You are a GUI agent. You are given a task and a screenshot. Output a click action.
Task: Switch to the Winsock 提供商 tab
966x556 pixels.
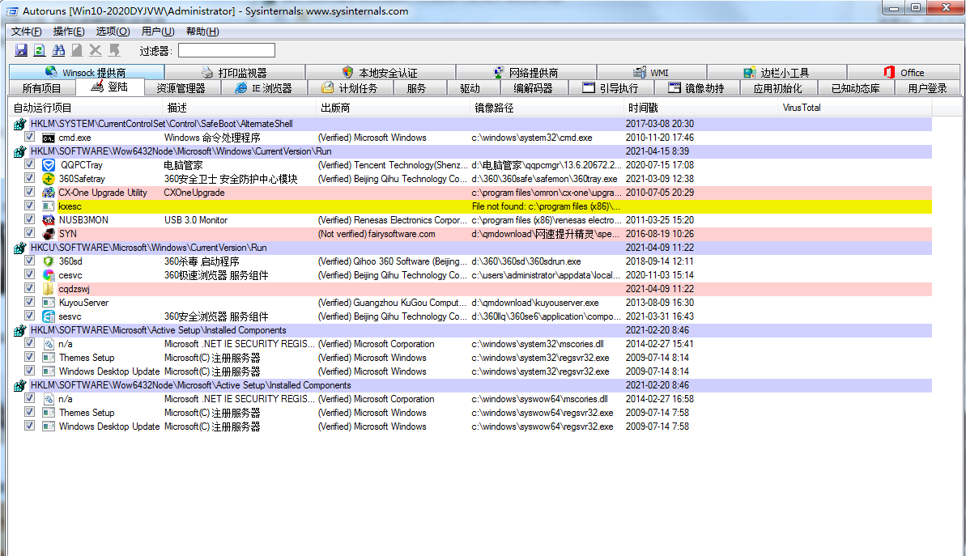(87, 73)
